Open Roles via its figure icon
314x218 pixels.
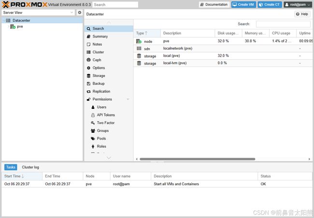pyautogui.click(x=93, y=146)
